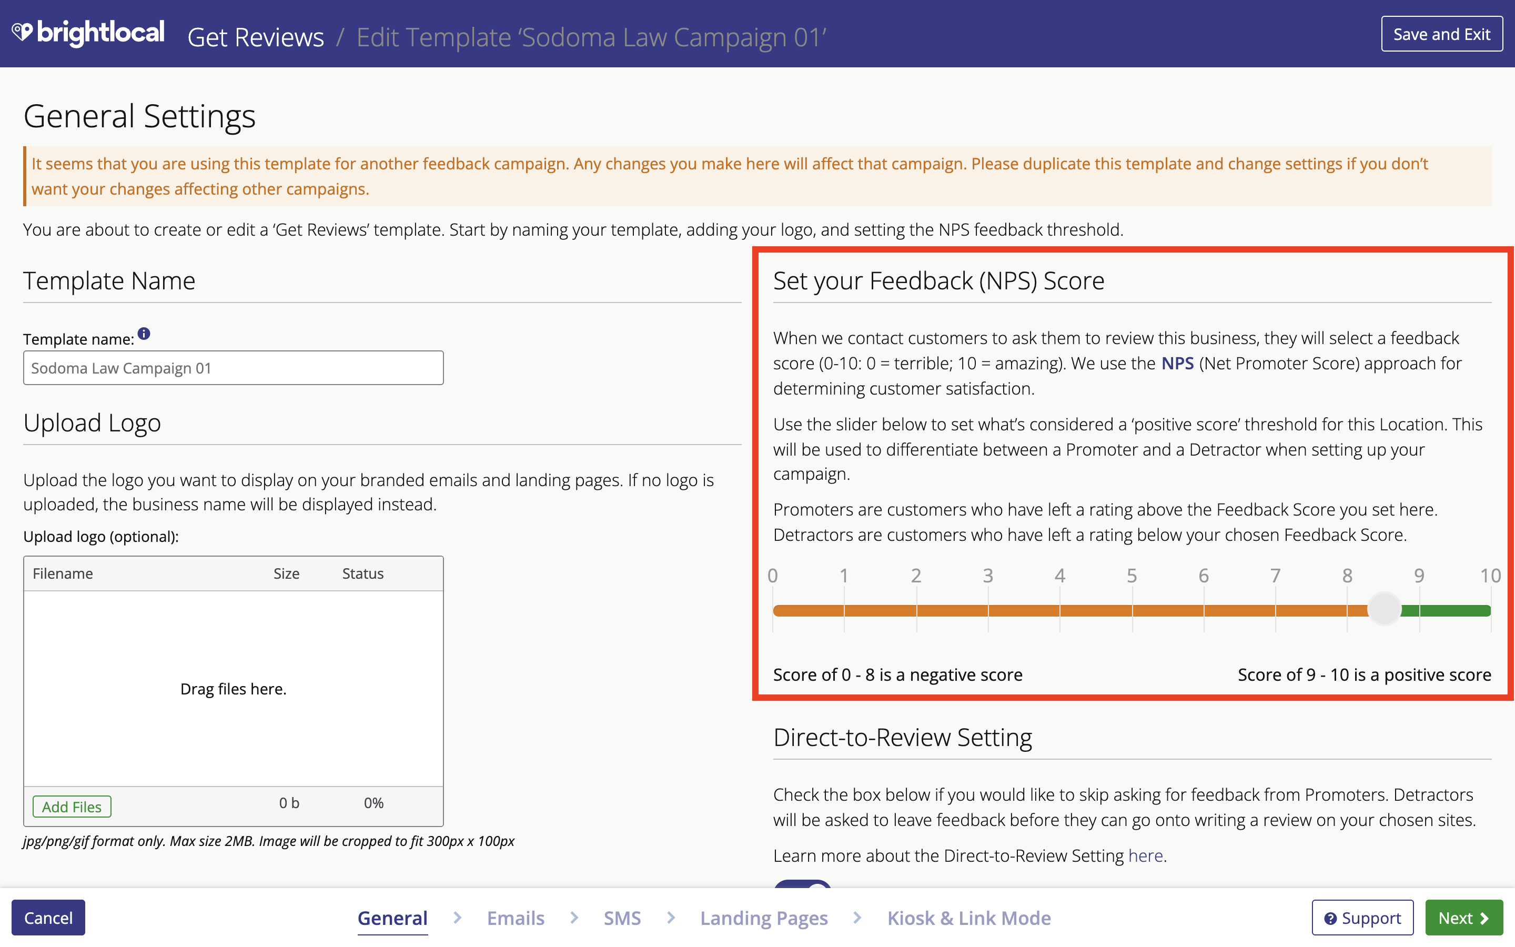Viewport: 1515px width, 947px height.
Task: Click the Status column header
Action: pyautogui.click(x=362, y=573)
